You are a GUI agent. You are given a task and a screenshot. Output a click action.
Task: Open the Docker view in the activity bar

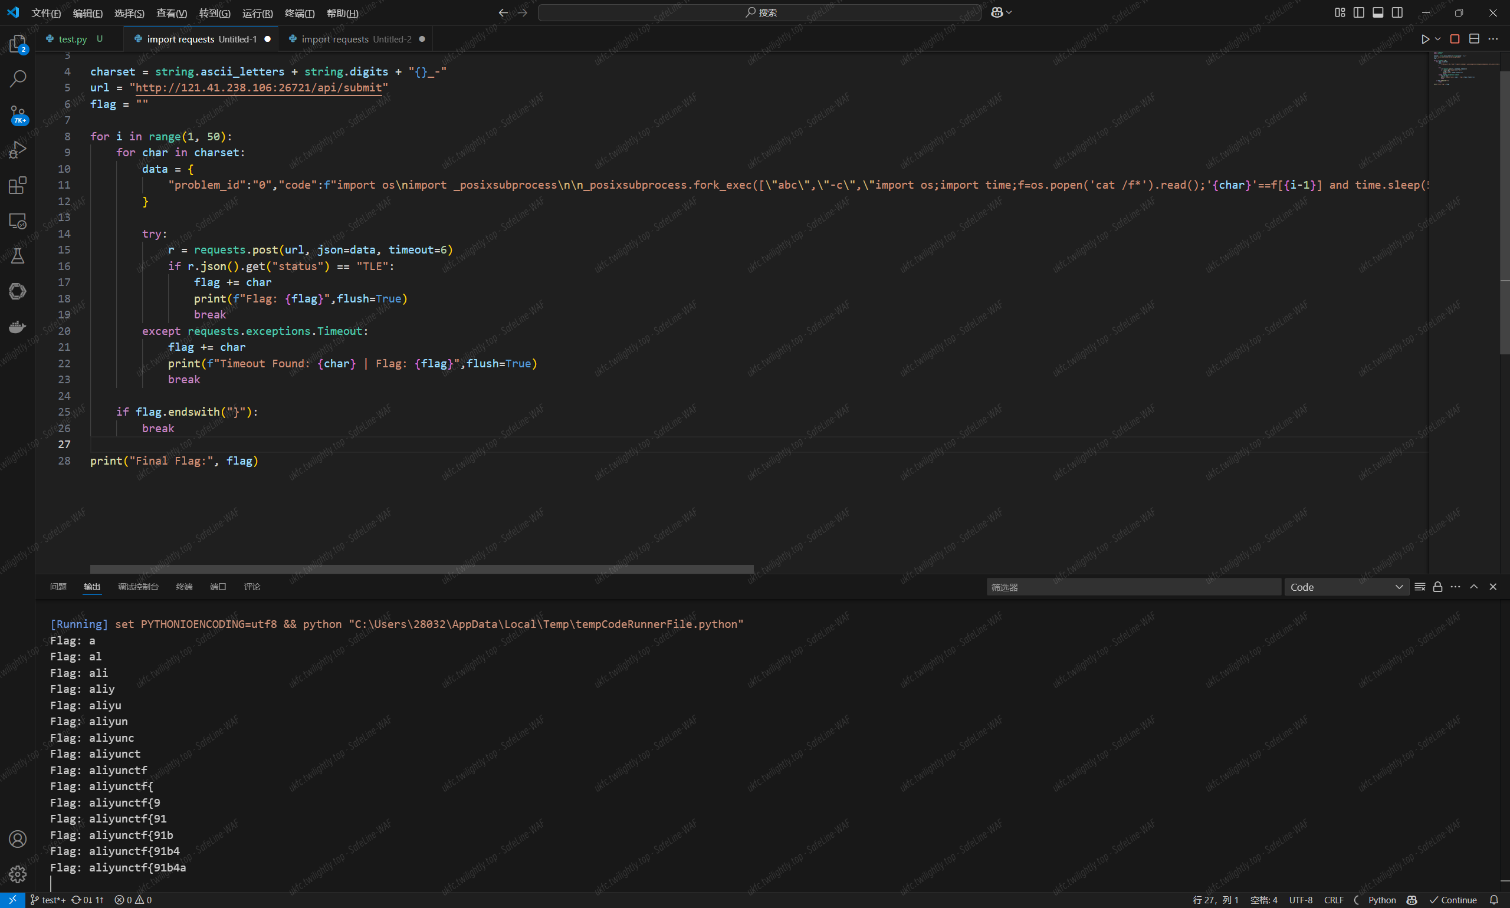coord(17,327)
